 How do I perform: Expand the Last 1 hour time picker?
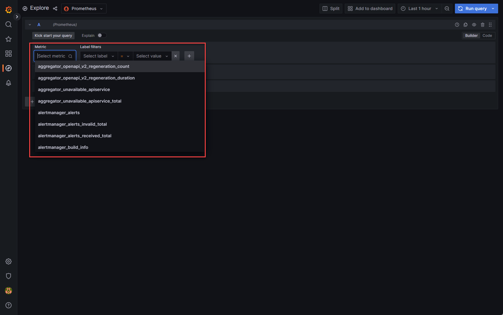pos(419,9)
